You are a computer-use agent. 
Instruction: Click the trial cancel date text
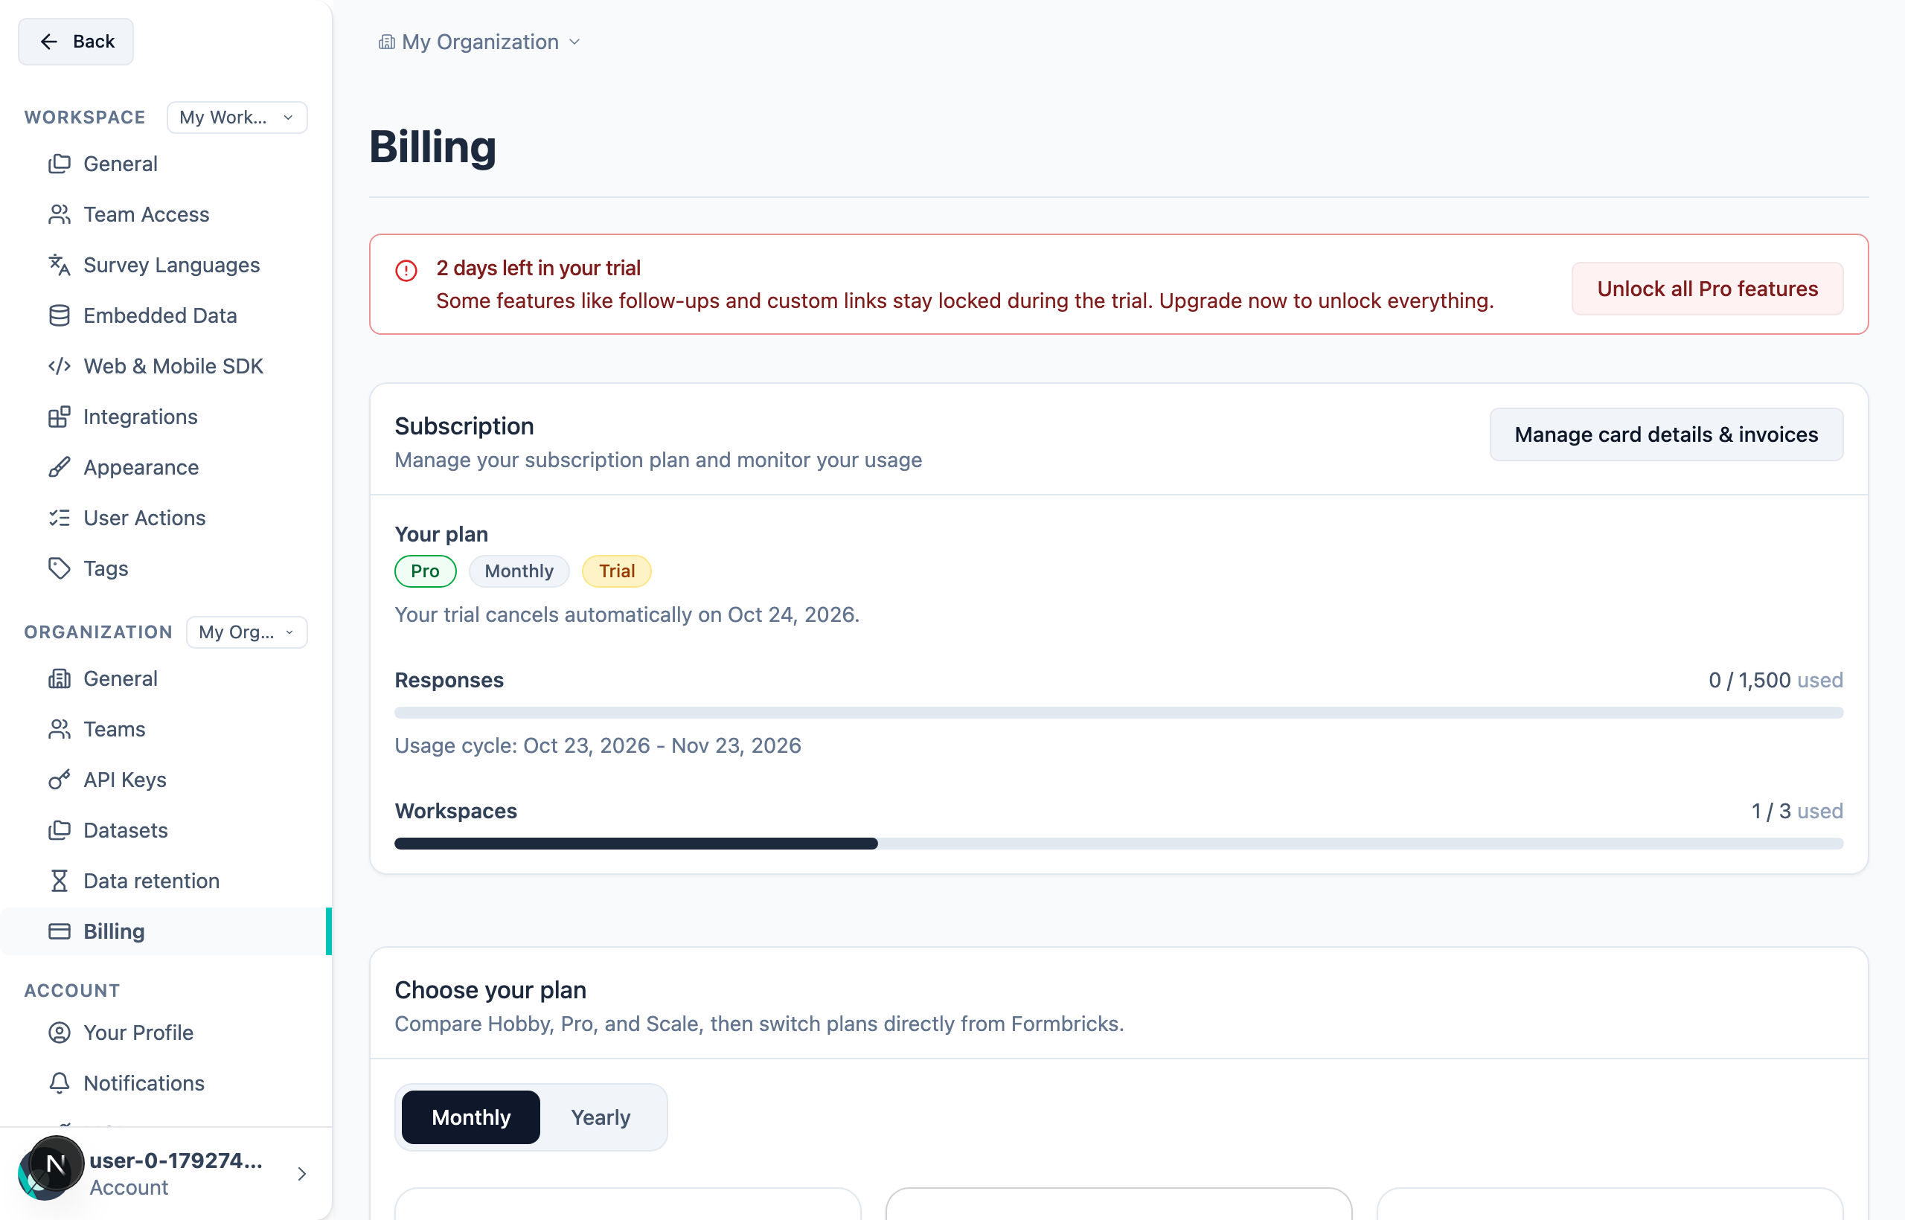tap(627, 614)
